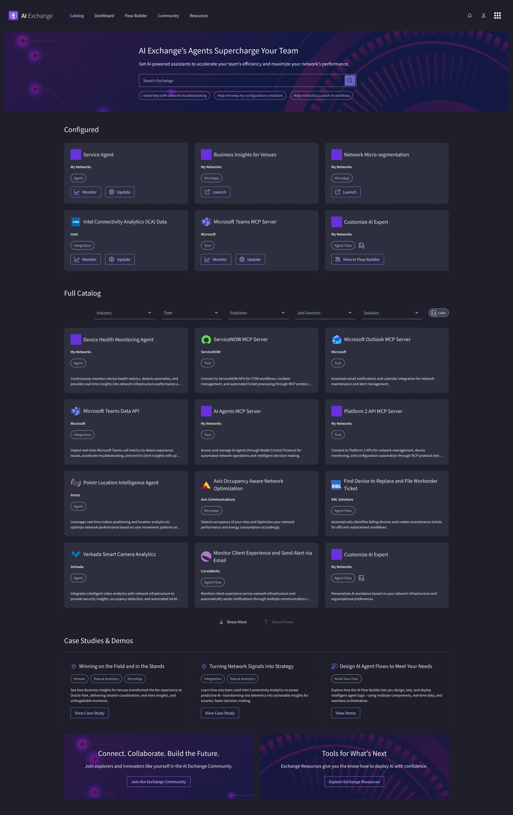Select the 'Help me build a custom AI workflow' chip
The image size is (513, 815).
321,95
